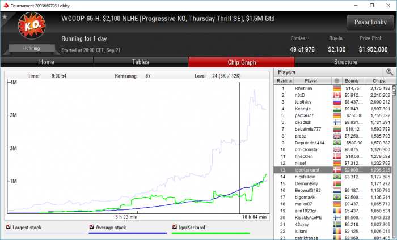Click the K.O. tournament badge icon
Image resolution: width=397 pixels, height=240 pixels.
[32, 25]
